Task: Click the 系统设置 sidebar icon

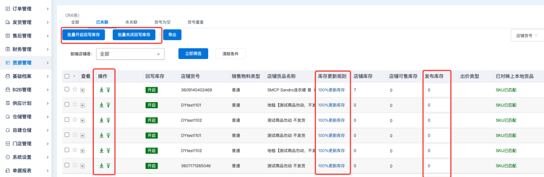Action: [x=8, y=157]
